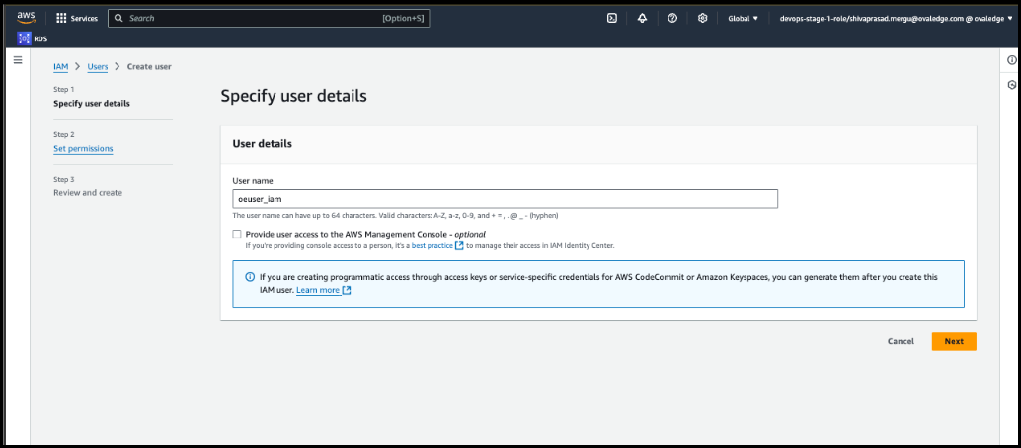Enable Provide user access to Management Console
1021x448 pixels.
click(x=237, y=234)
